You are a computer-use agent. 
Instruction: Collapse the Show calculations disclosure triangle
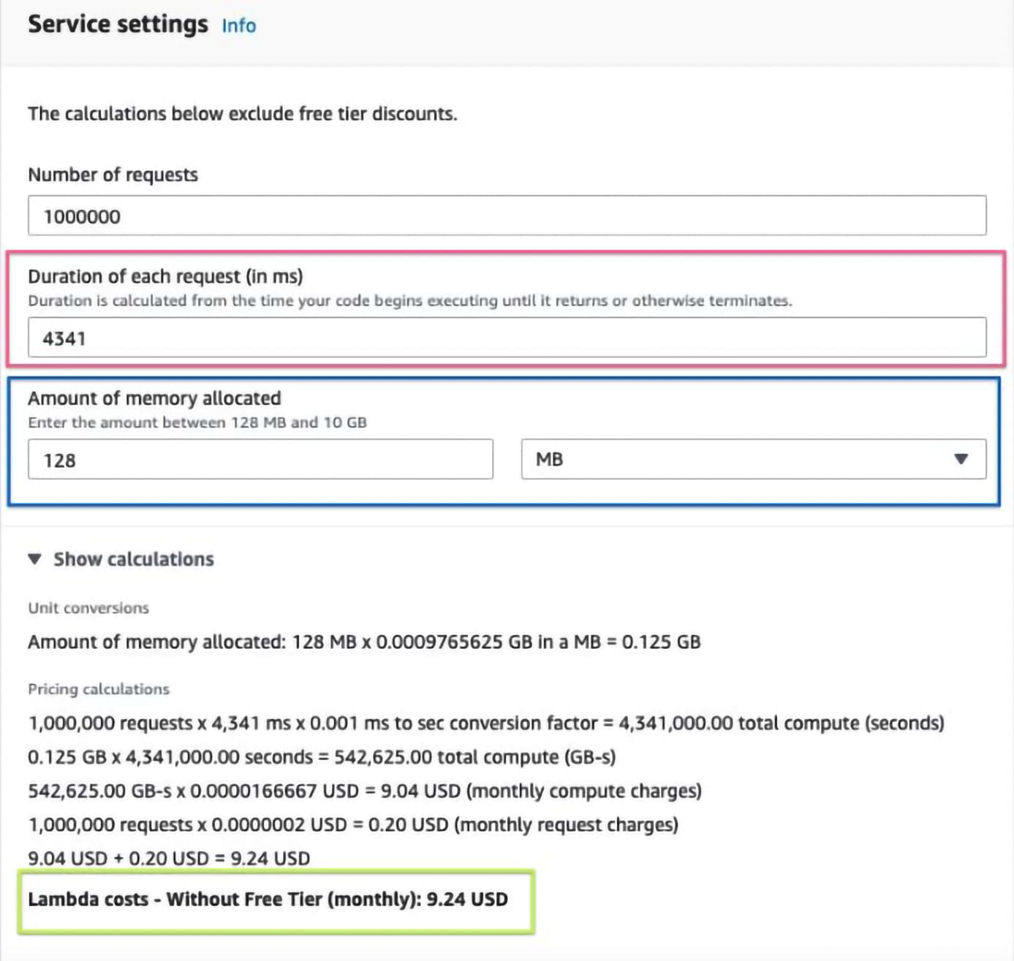tap(34, 559)
